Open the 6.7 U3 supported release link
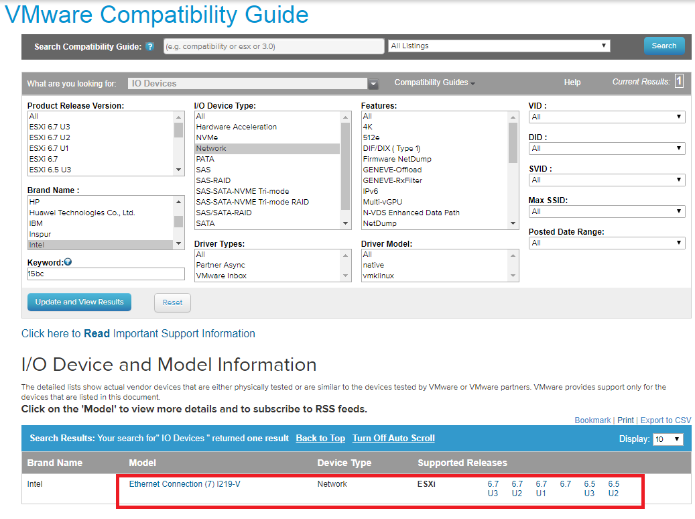Image resolution: width=695 pixels, height=519 pixels. pyautogui.click(x=493, y=488)
